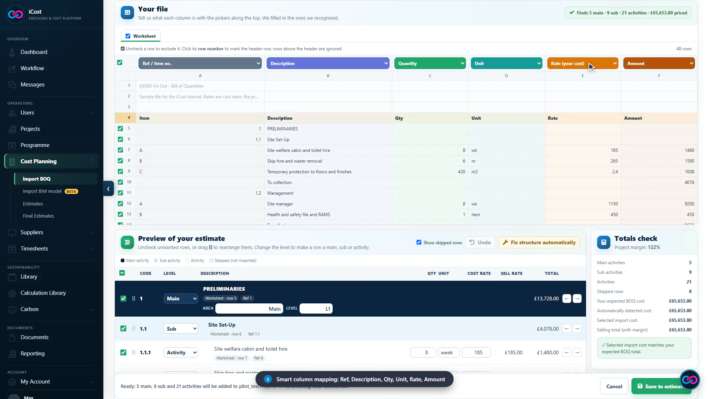Viewport: 709px width, 399px height.
Task: Uncheck the 1.1.1 Site welfare cabin row
Action: coord(123,352)
